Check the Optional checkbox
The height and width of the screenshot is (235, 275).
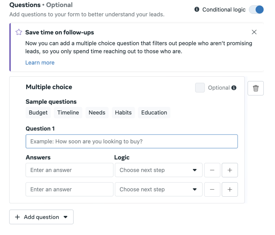pyautogui.click(x=200, y=88)
